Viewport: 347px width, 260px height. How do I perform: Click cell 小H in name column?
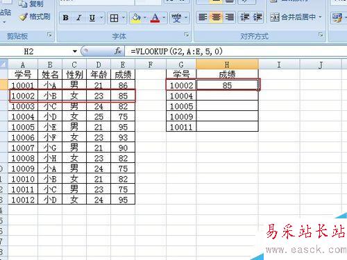[x=50, y=158]
